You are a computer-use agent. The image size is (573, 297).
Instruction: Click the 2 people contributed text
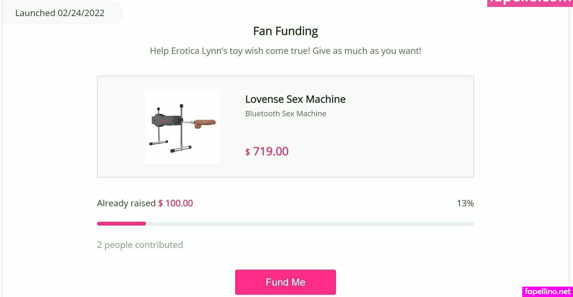point(140,245)
